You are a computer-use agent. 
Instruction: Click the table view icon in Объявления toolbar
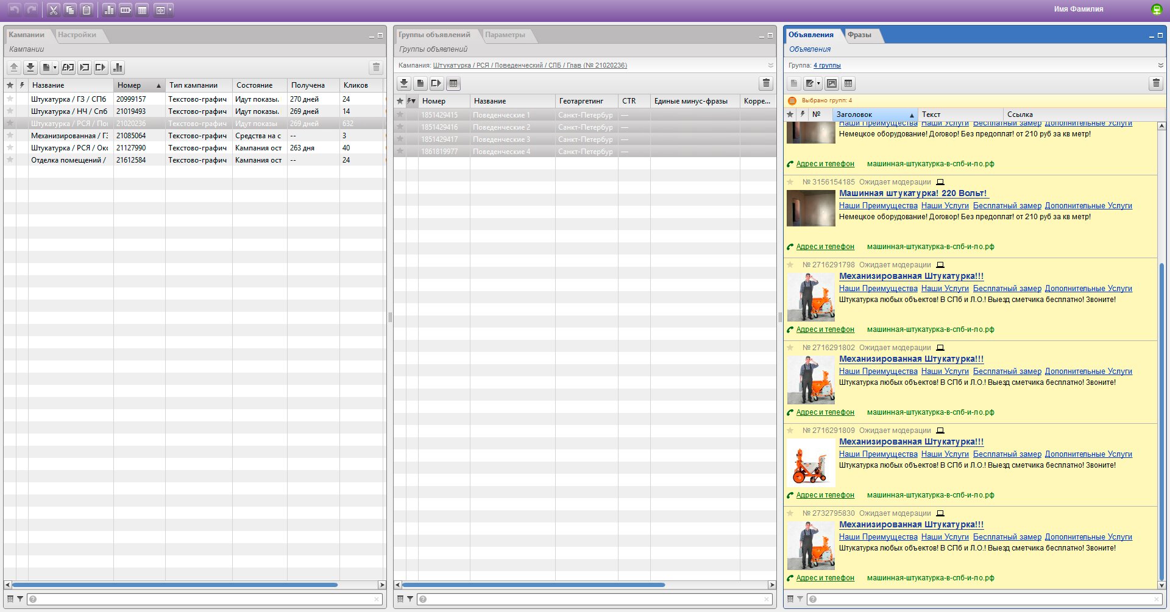[x=848, y=83]
